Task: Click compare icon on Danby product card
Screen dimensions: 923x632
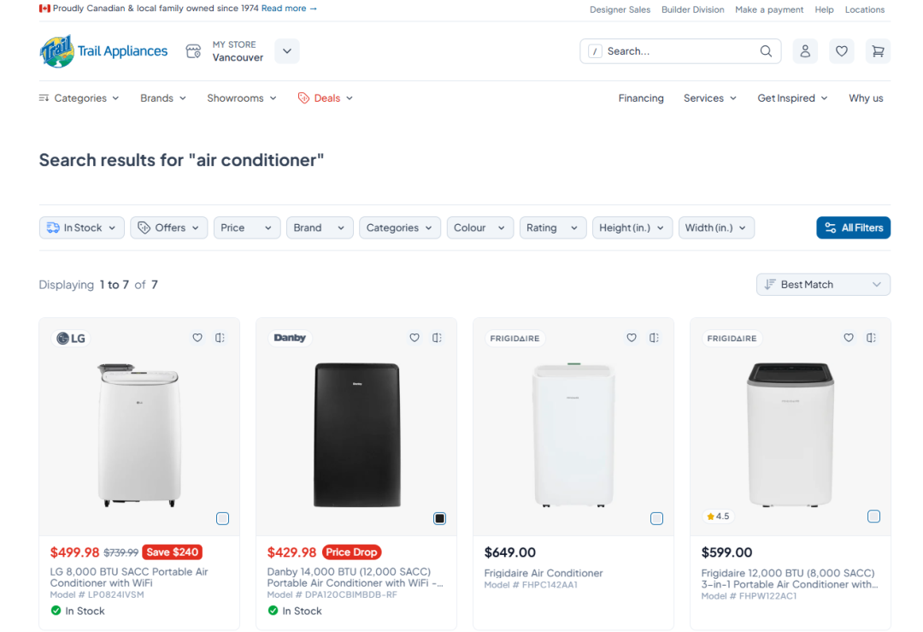Action: tap(437, 338)
